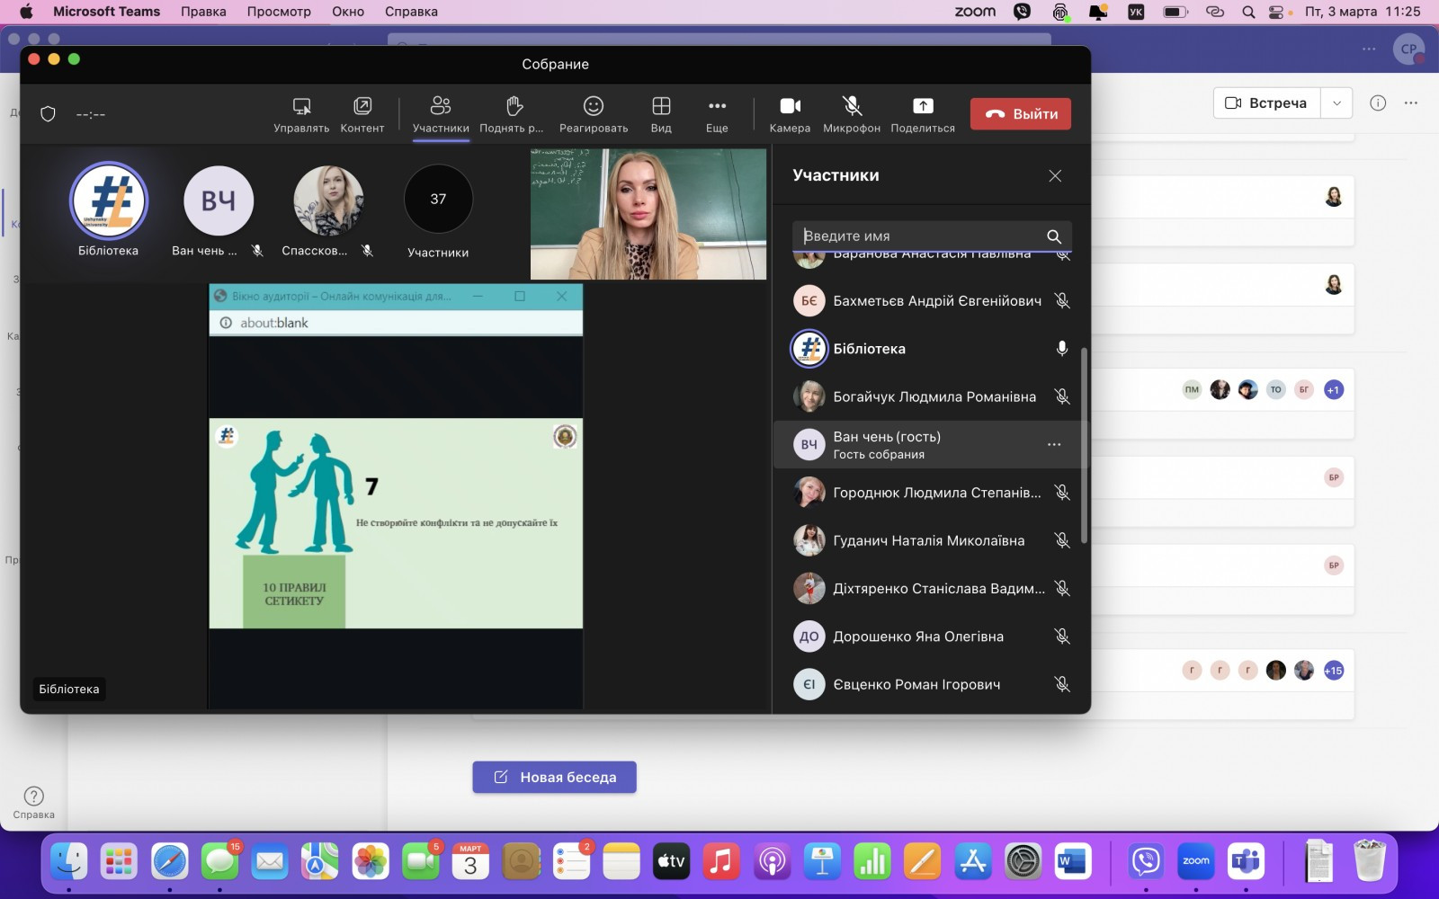Click the Поделиться (Share) screen icon
Viewport: 1439px width, 899px height.
(923, 114)
